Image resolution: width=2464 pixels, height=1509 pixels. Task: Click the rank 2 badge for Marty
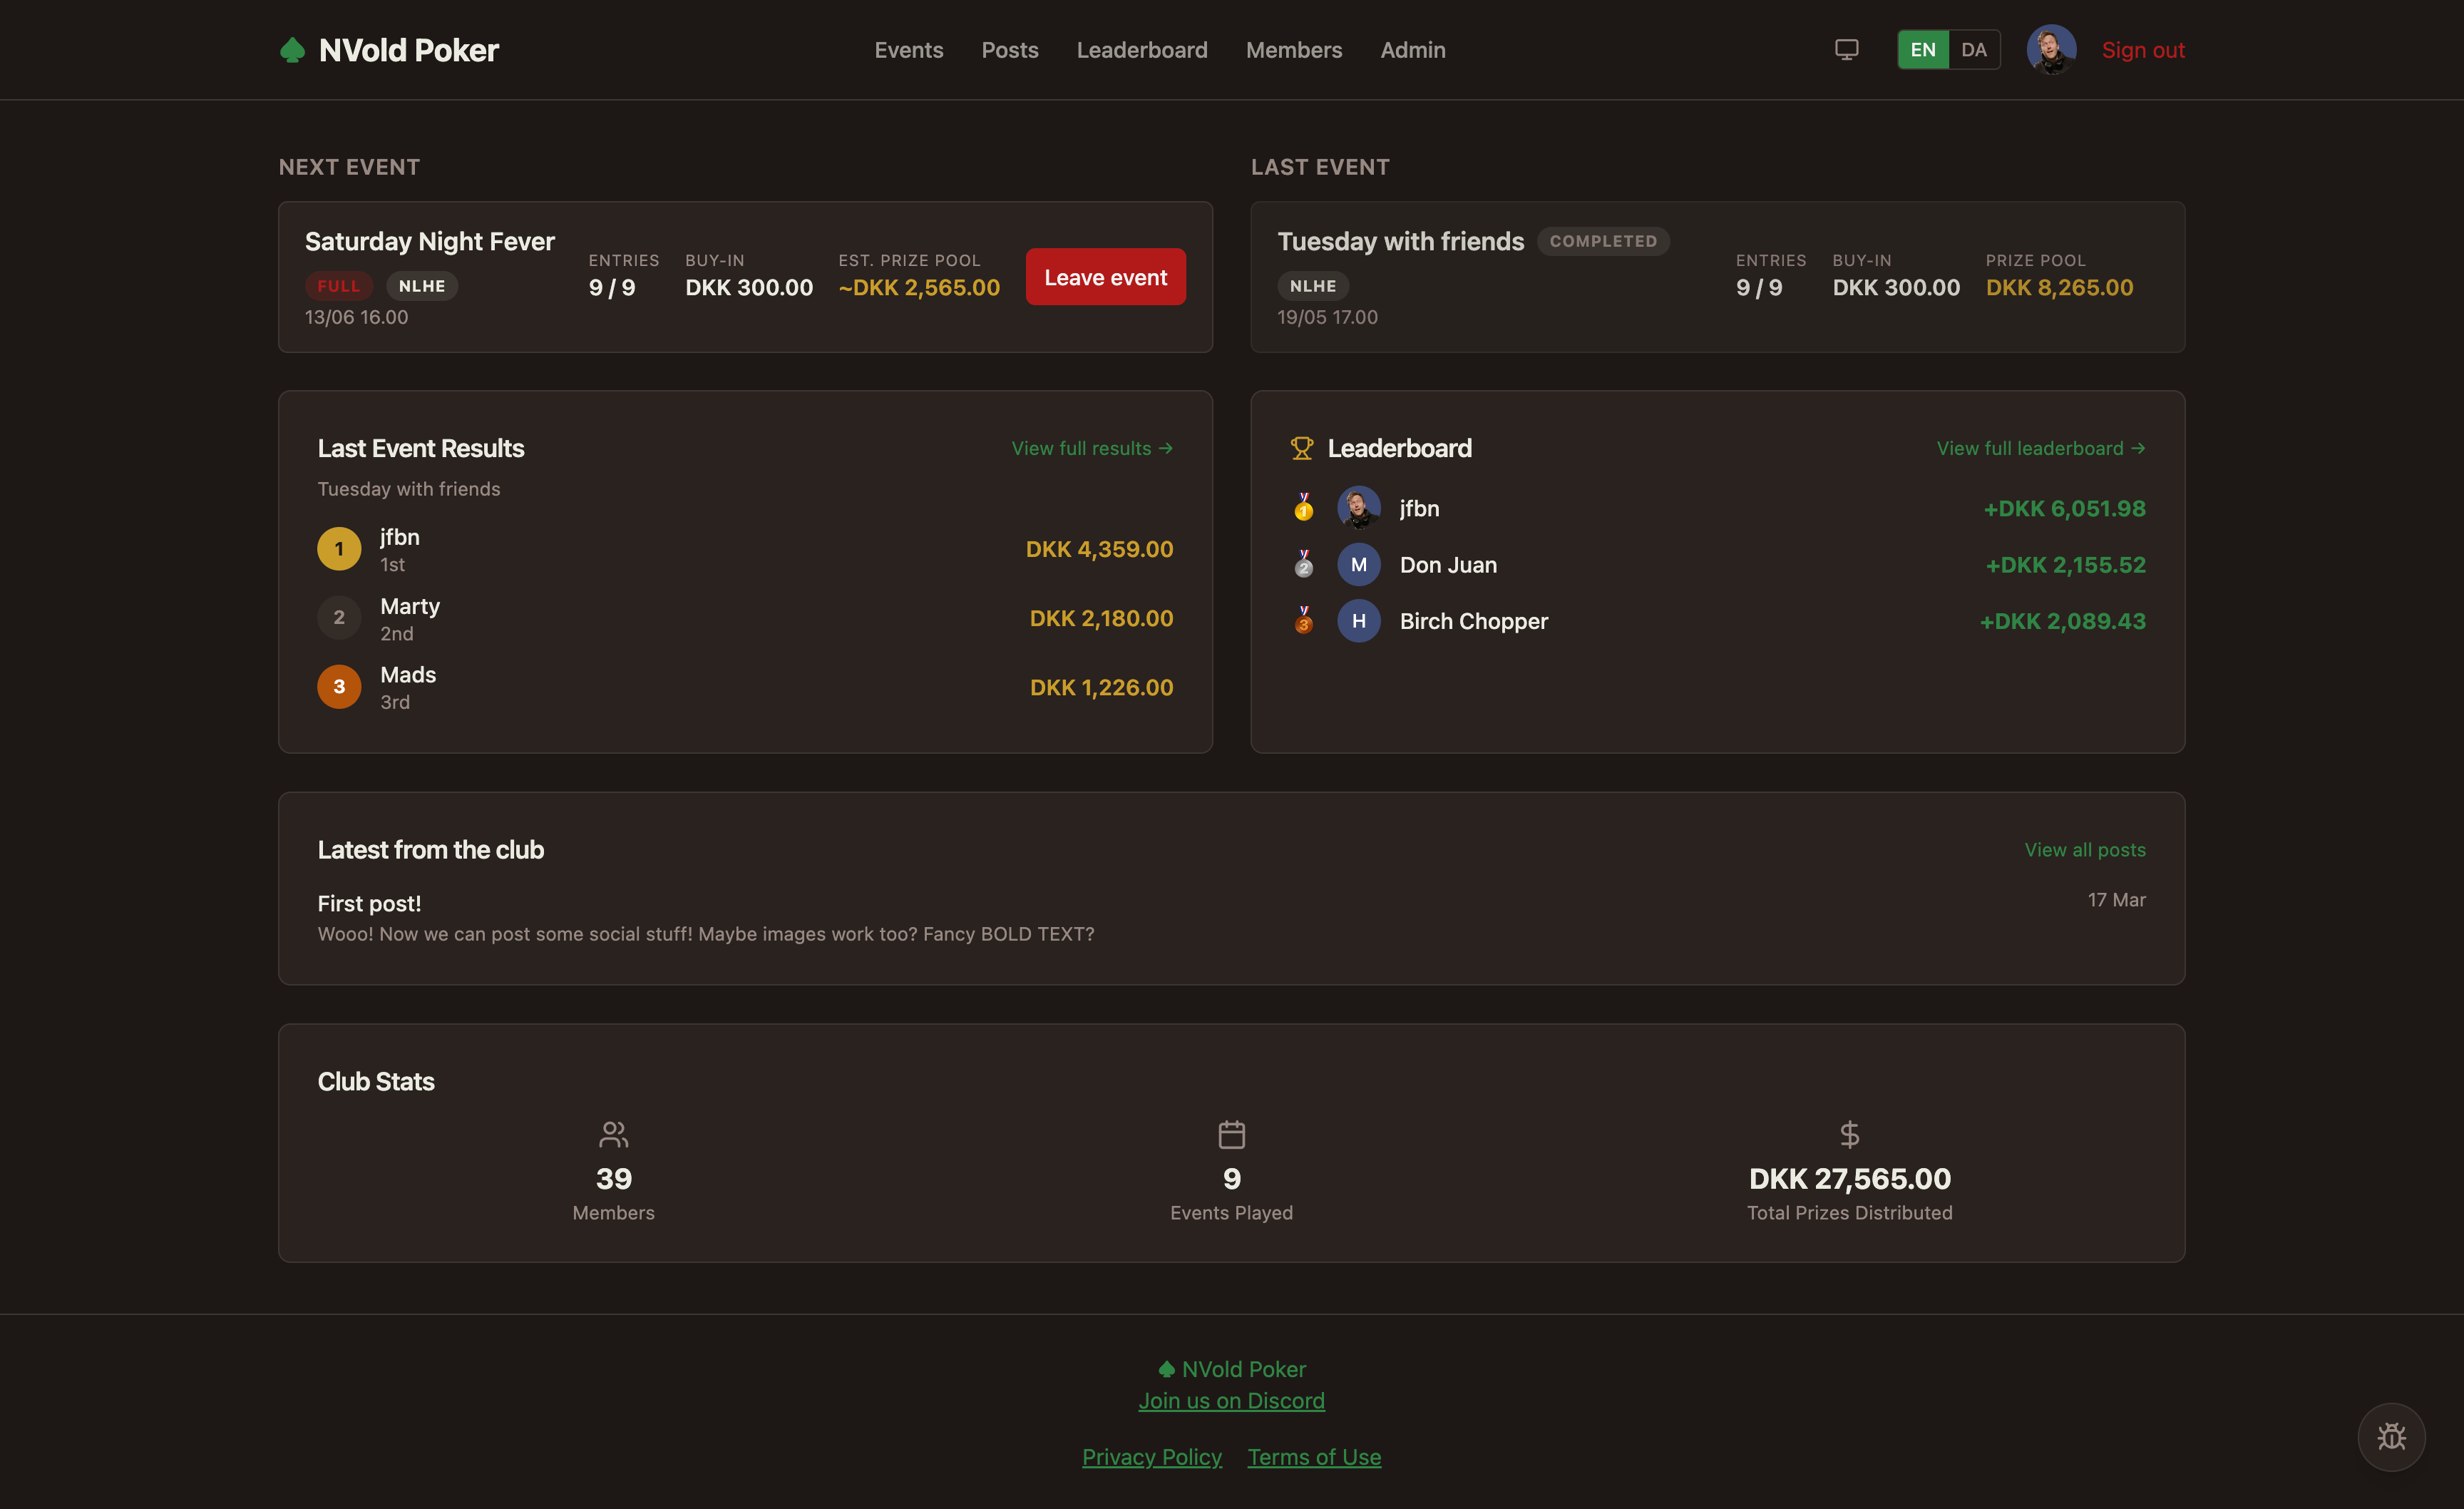tap(339, 618)
